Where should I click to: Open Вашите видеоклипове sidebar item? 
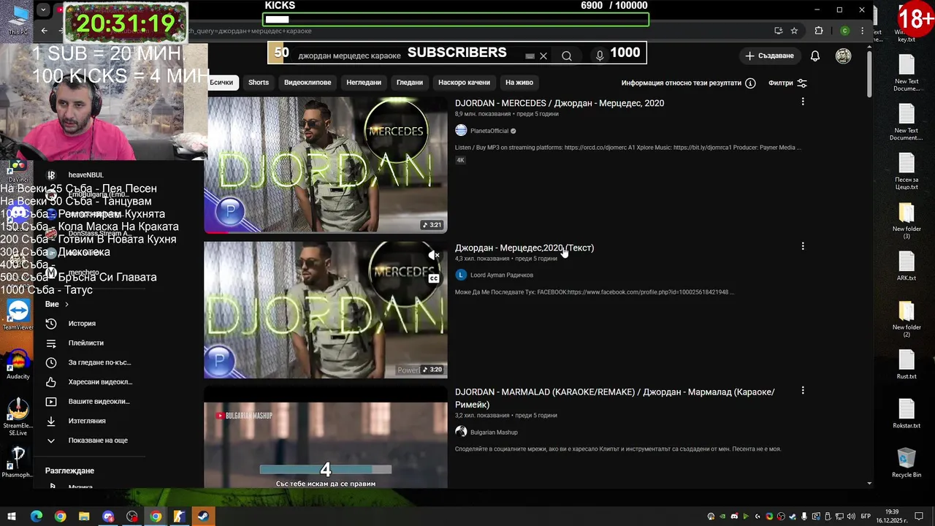tap(88, 401)
